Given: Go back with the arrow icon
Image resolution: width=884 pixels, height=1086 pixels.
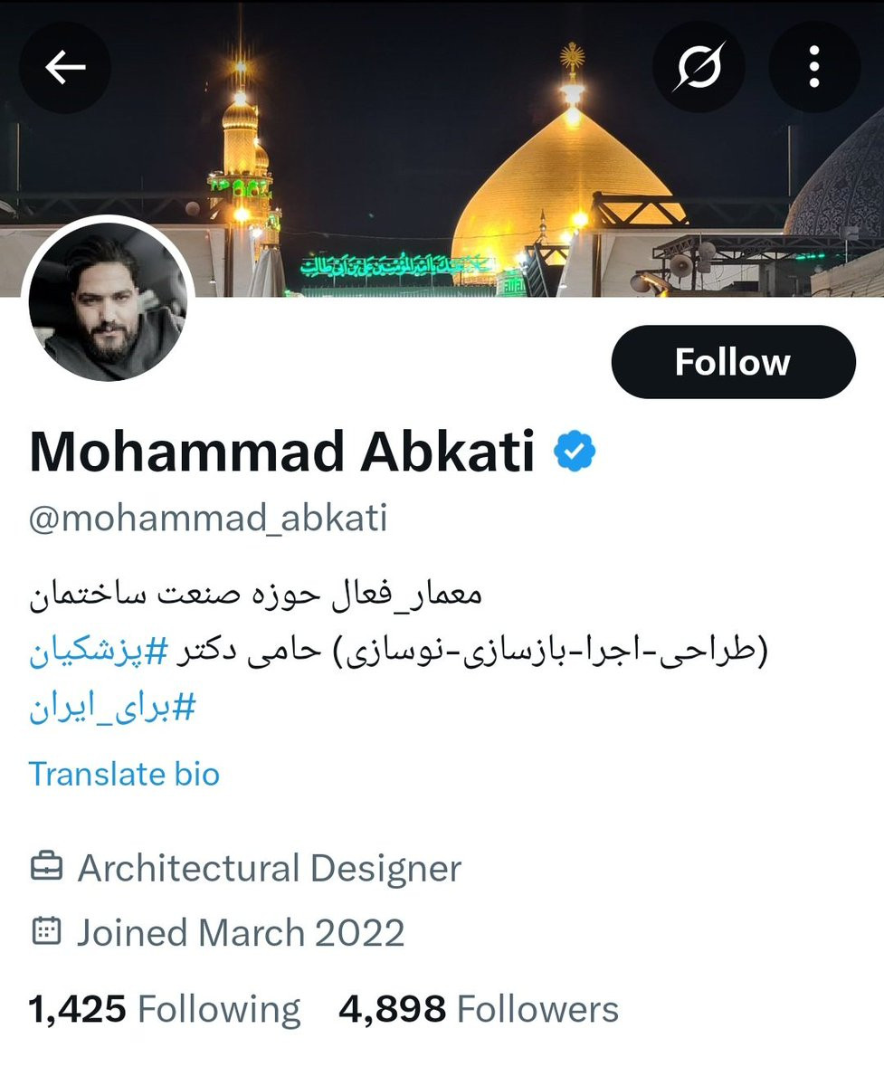Looking at the screenshot, I should (x=65, y=67).
